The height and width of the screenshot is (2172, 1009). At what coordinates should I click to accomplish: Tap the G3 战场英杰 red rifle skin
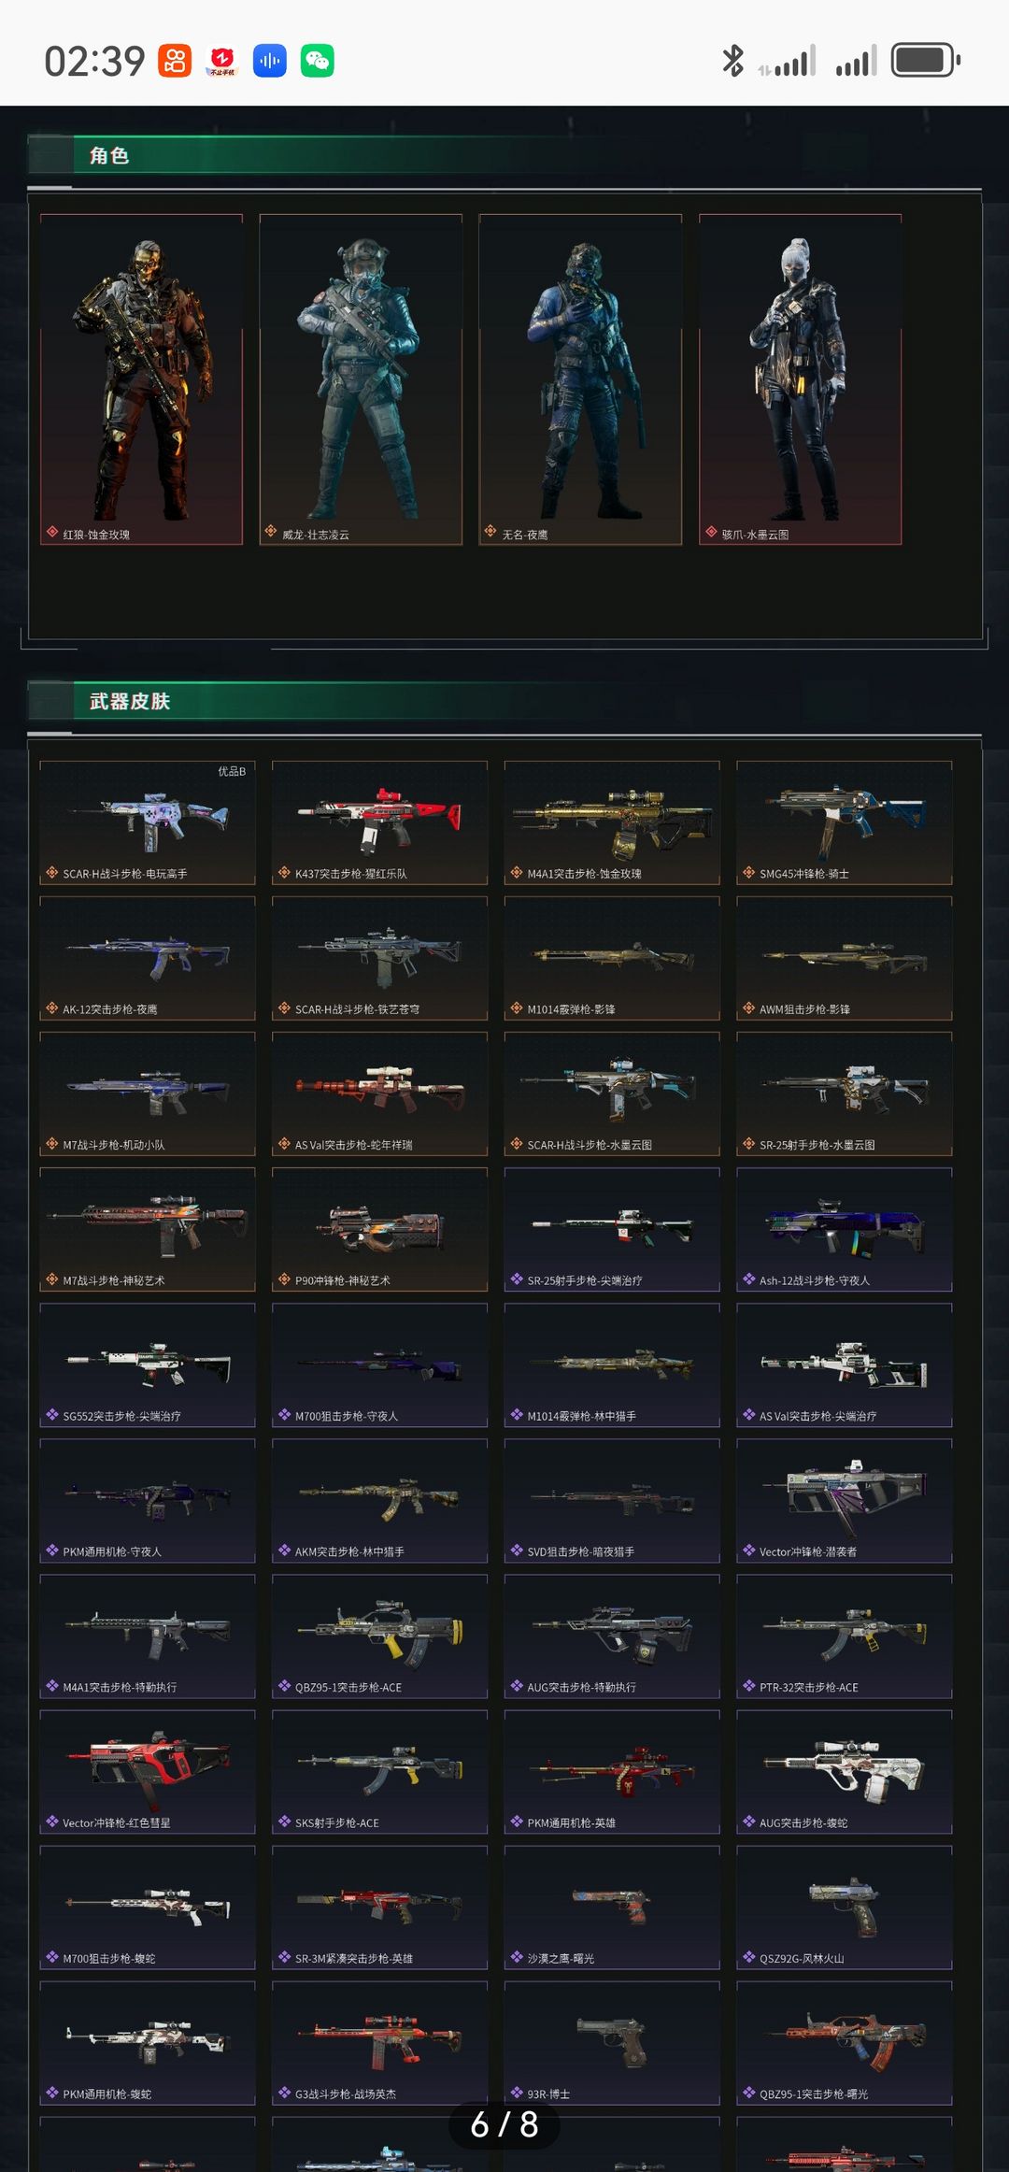point(379,2043)
